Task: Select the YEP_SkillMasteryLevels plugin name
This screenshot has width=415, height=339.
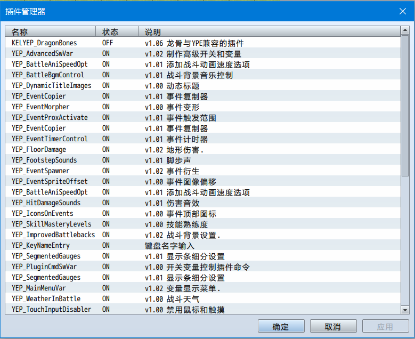Action: pyautogui.click(x=51, y=224)
